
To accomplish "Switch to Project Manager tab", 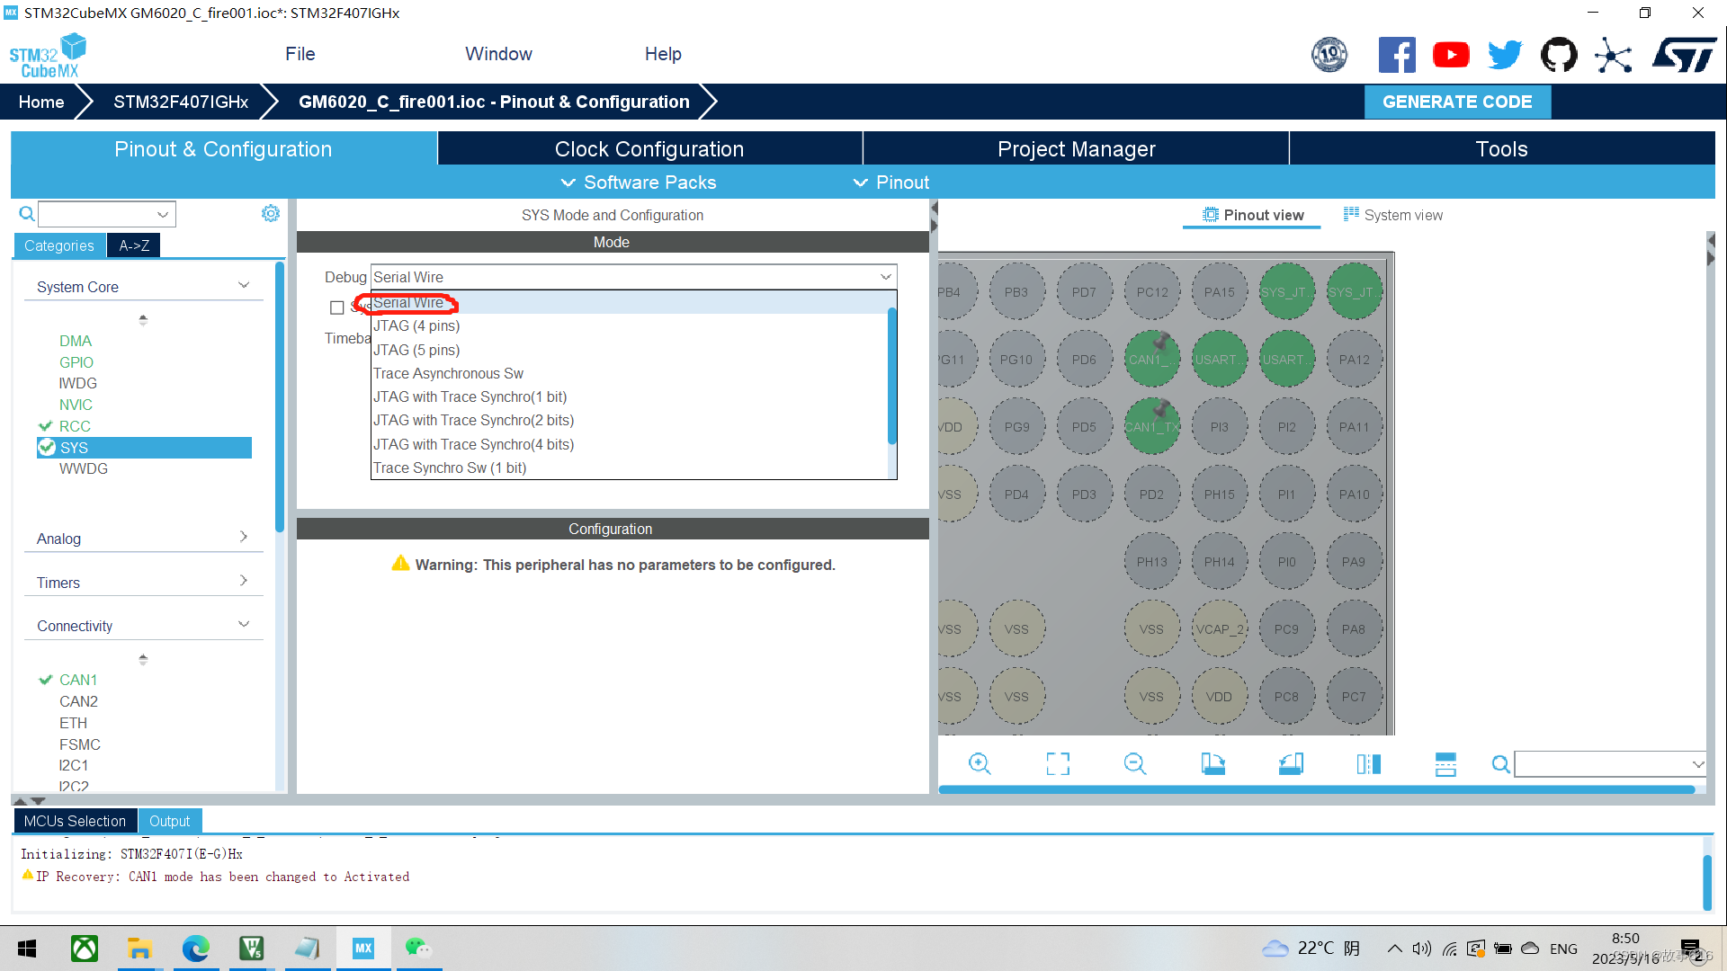I will click(1076, 149).
